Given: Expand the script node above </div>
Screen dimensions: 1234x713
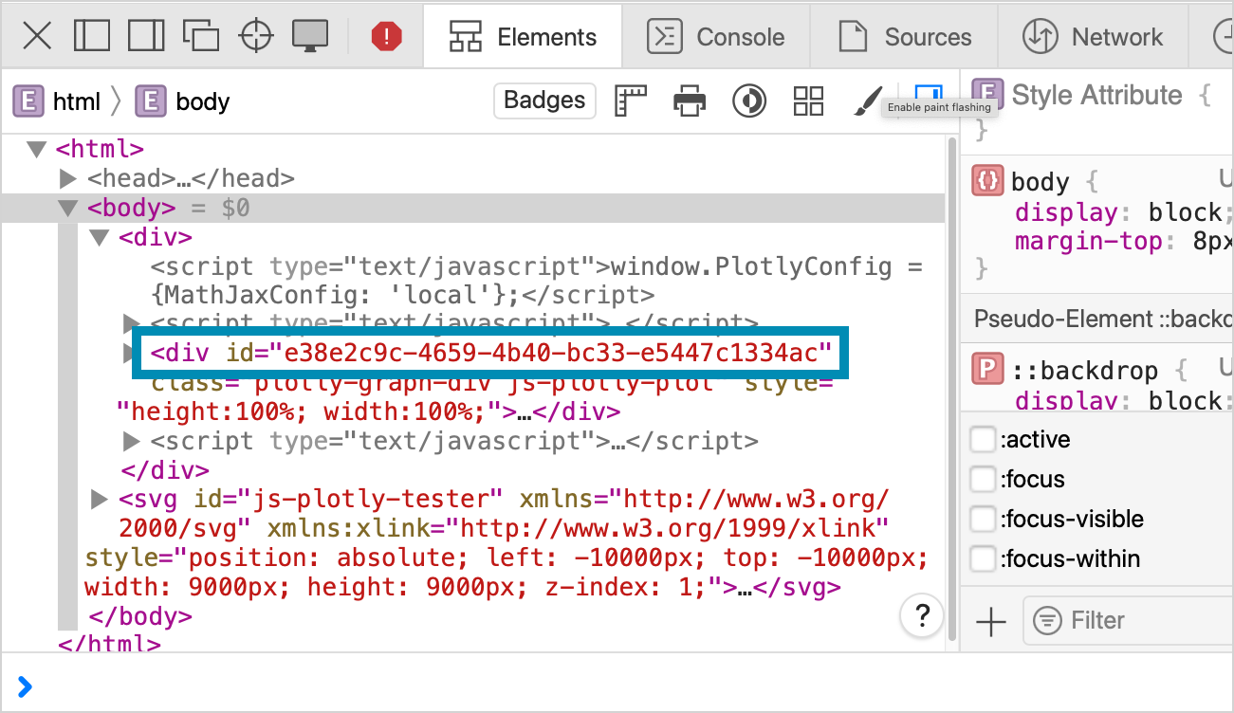Looking at the screenshot, I should point(131,441).
